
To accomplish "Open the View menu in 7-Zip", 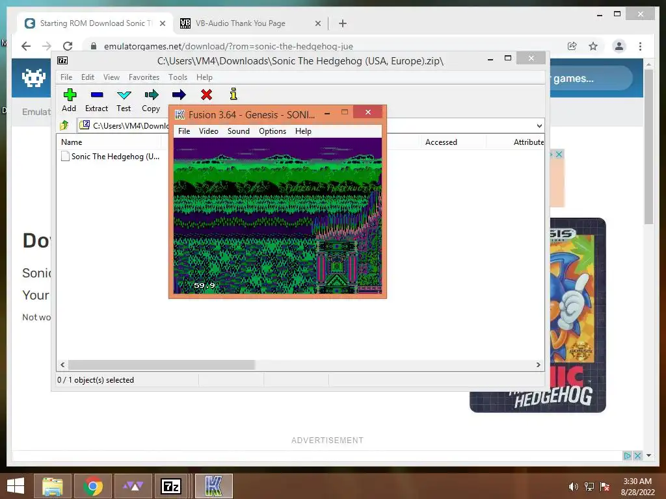I will point(111,77).
